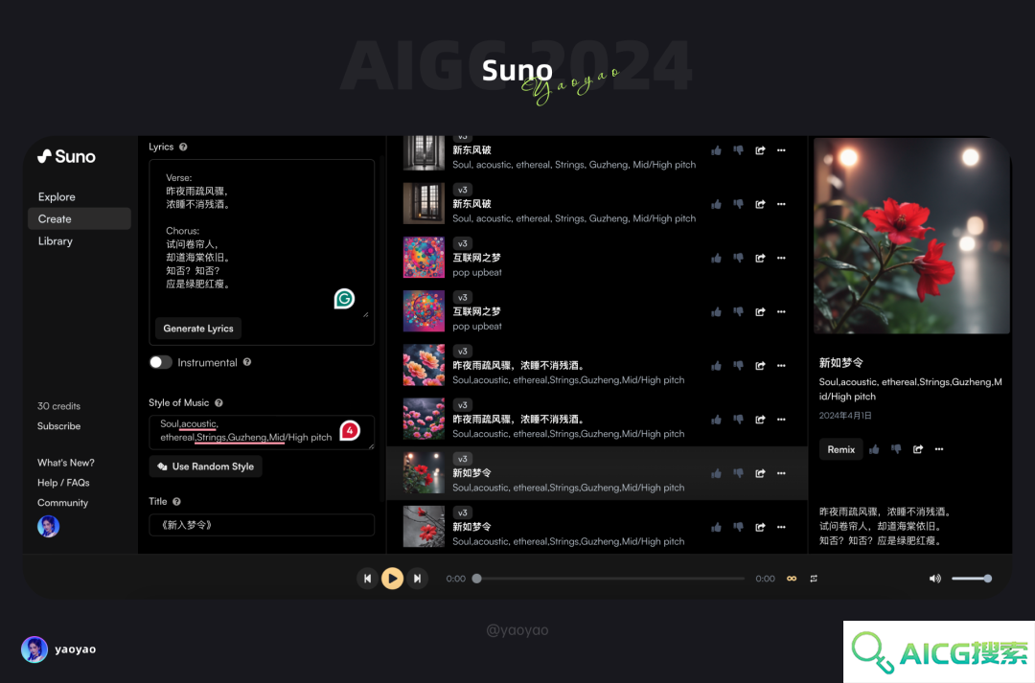Image resolution: width=1035 pixels, height=683 pixels.
Task: Toggle the repeat icon in player bar
Action: (814, 579)
